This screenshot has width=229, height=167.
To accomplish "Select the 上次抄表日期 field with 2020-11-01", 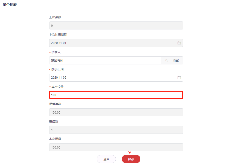I will coord(112,43).
